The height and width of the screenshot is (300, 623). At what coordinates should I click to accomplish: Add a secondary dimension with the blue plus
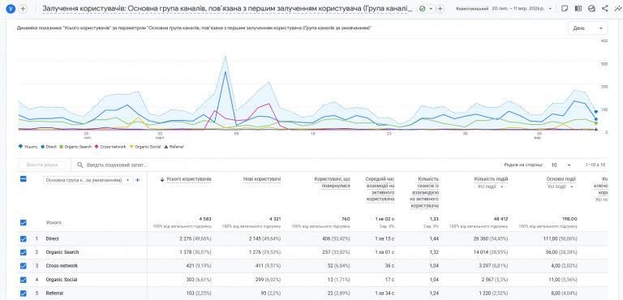tap(137, 180)
